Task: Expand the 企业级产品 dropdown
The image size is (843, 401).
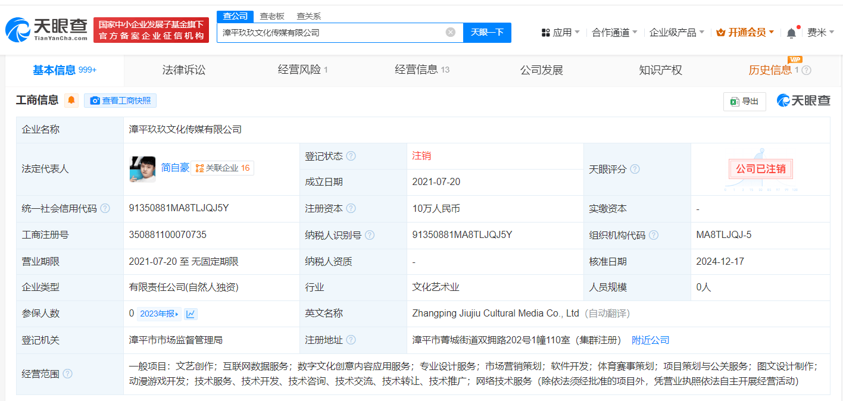Action: tap(677, 32)
